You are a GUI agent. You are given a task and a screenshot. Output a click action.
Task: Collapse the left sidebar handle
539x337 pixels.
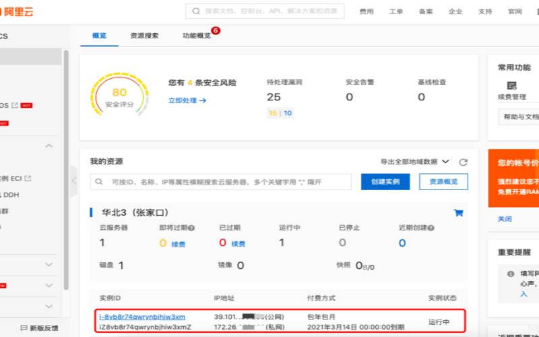coord(74,181)
